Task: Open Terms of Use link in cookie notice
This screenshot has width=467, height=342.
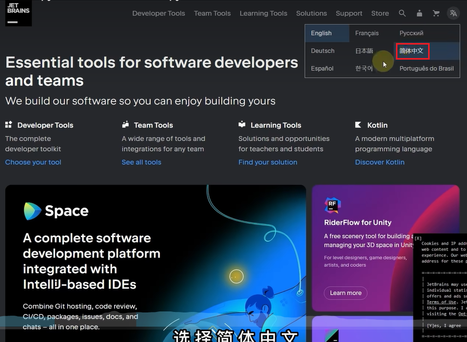Action: (x=442, y=302)
